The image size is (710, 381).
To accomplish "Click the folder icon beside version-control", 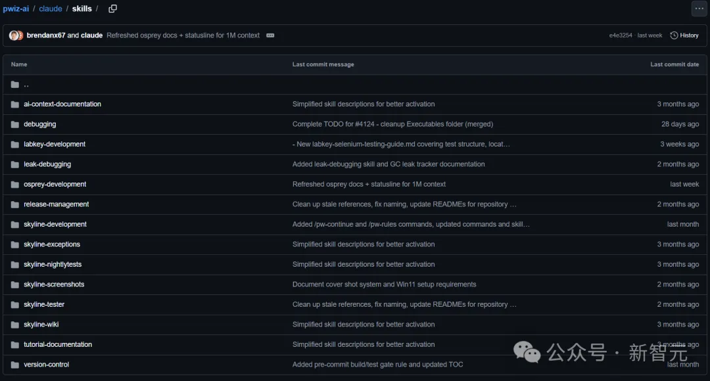I will tap(15, 365).
